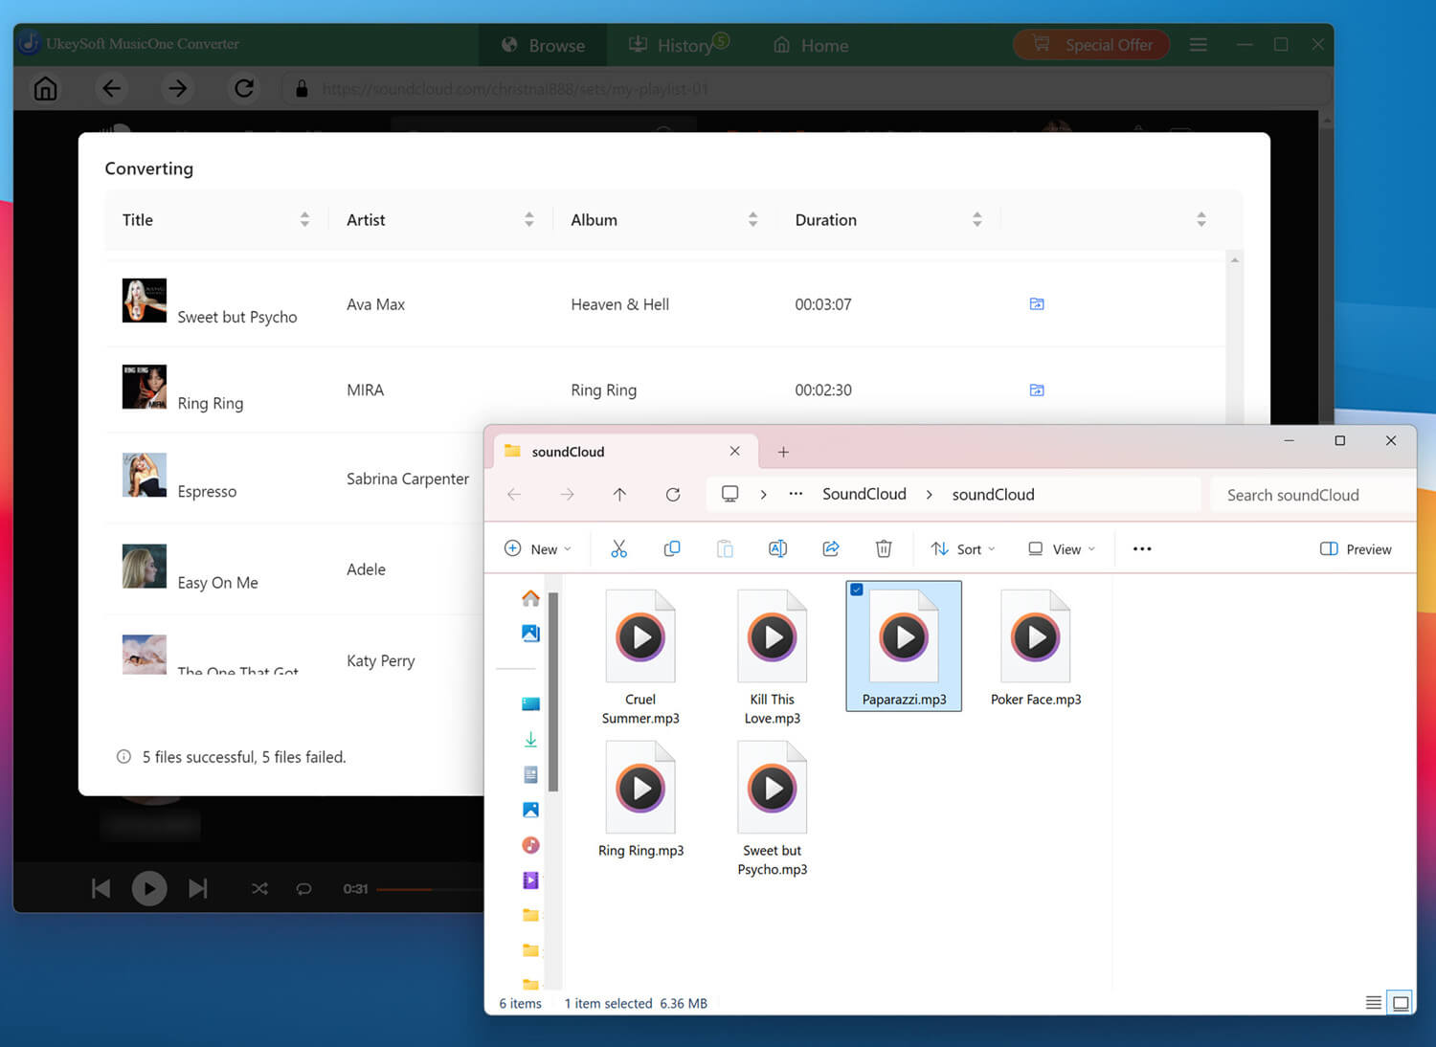The image size is (1436, 1047).
Task: Cut selected file in Explorer toolbar
Action: tap(618, 549)
